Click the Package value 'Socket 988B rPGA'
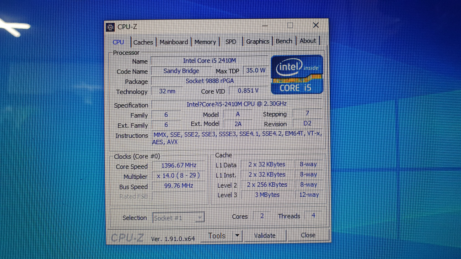Image resolution: width=461 pixels, height=259 pixels. tap(209, 81)
